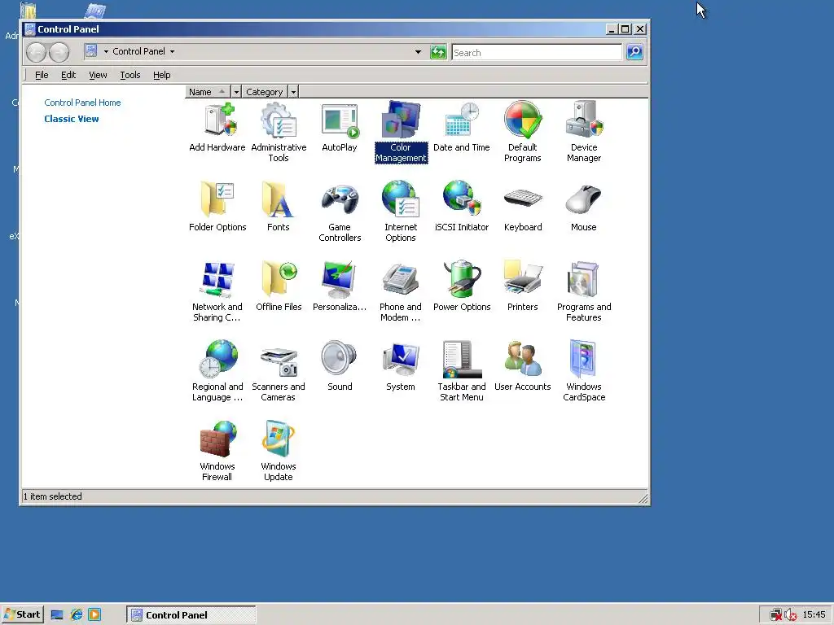Open the File menu

pos(42,75)
